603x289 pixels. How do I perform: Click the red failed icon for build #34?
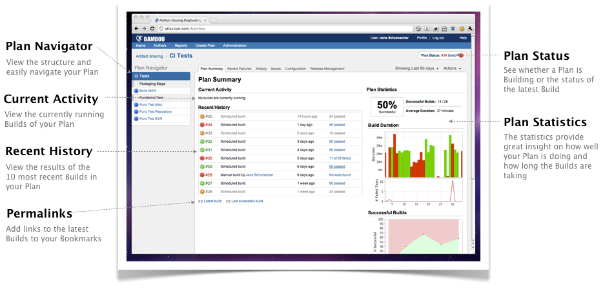pos(202,125)
